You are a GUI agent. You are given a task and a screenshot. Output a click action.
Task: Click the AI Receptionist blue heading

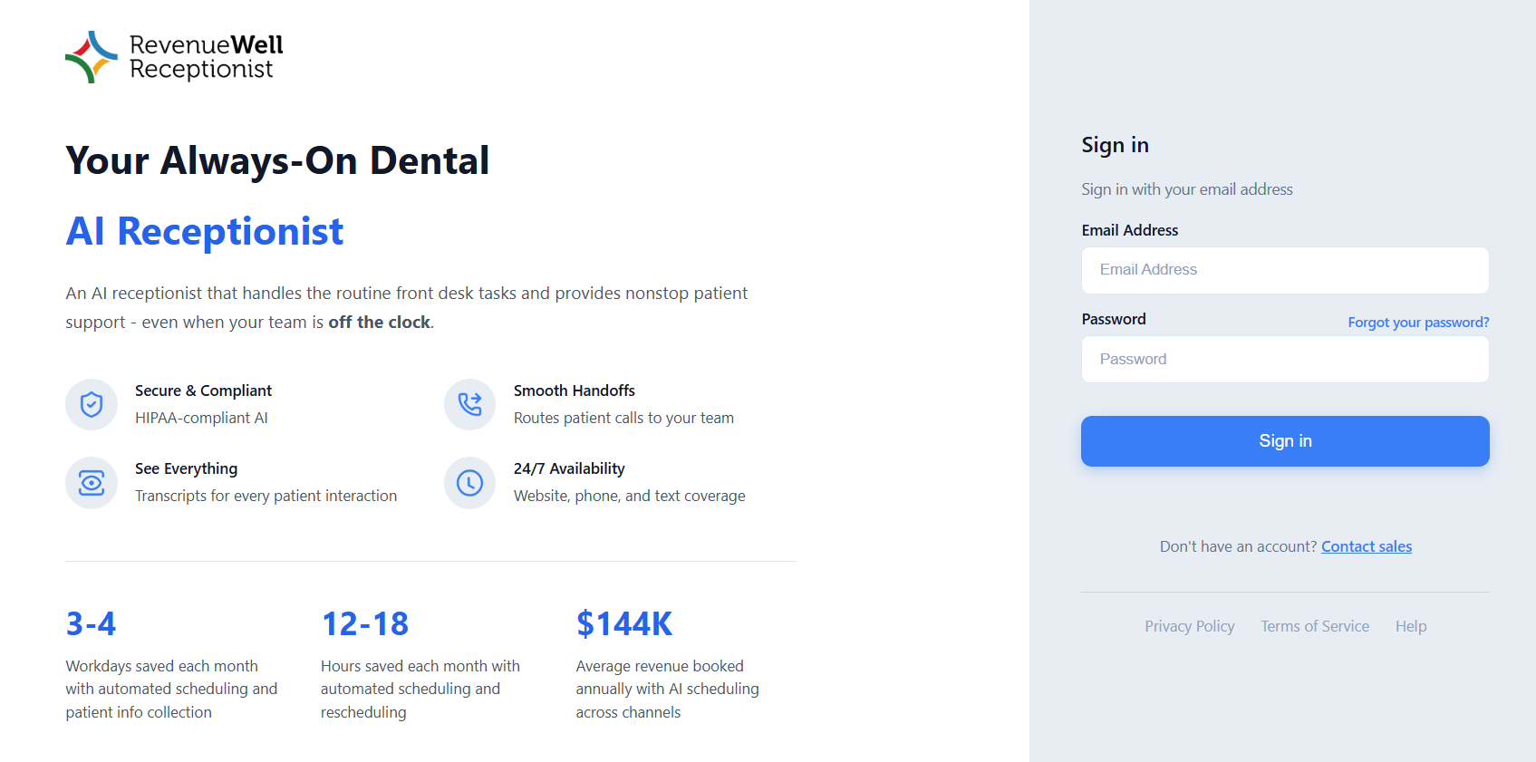(205, 232)
